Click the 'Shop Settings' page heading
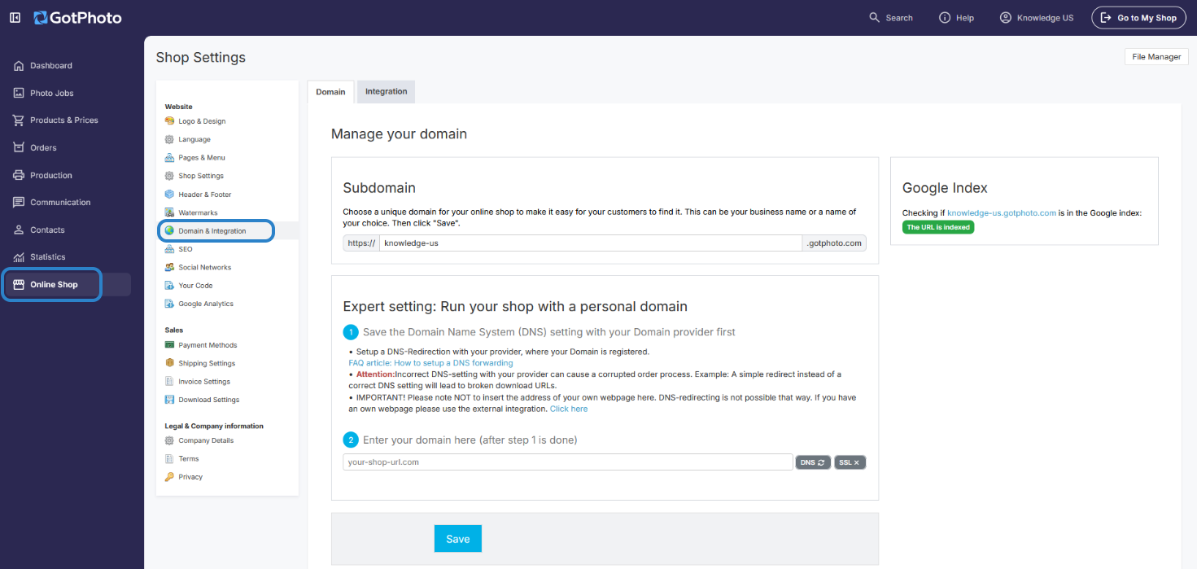Screen dimensions: 1197x569 coord(201,57)
